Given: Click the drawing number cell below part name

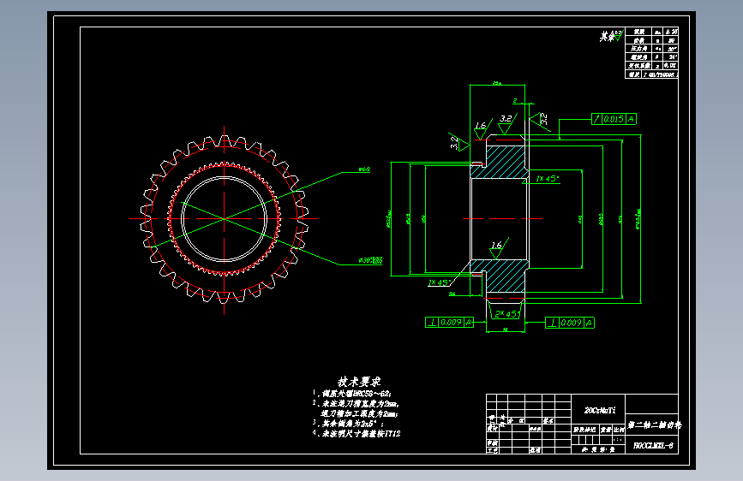Looking at the screenshot, I should [653, 446].
